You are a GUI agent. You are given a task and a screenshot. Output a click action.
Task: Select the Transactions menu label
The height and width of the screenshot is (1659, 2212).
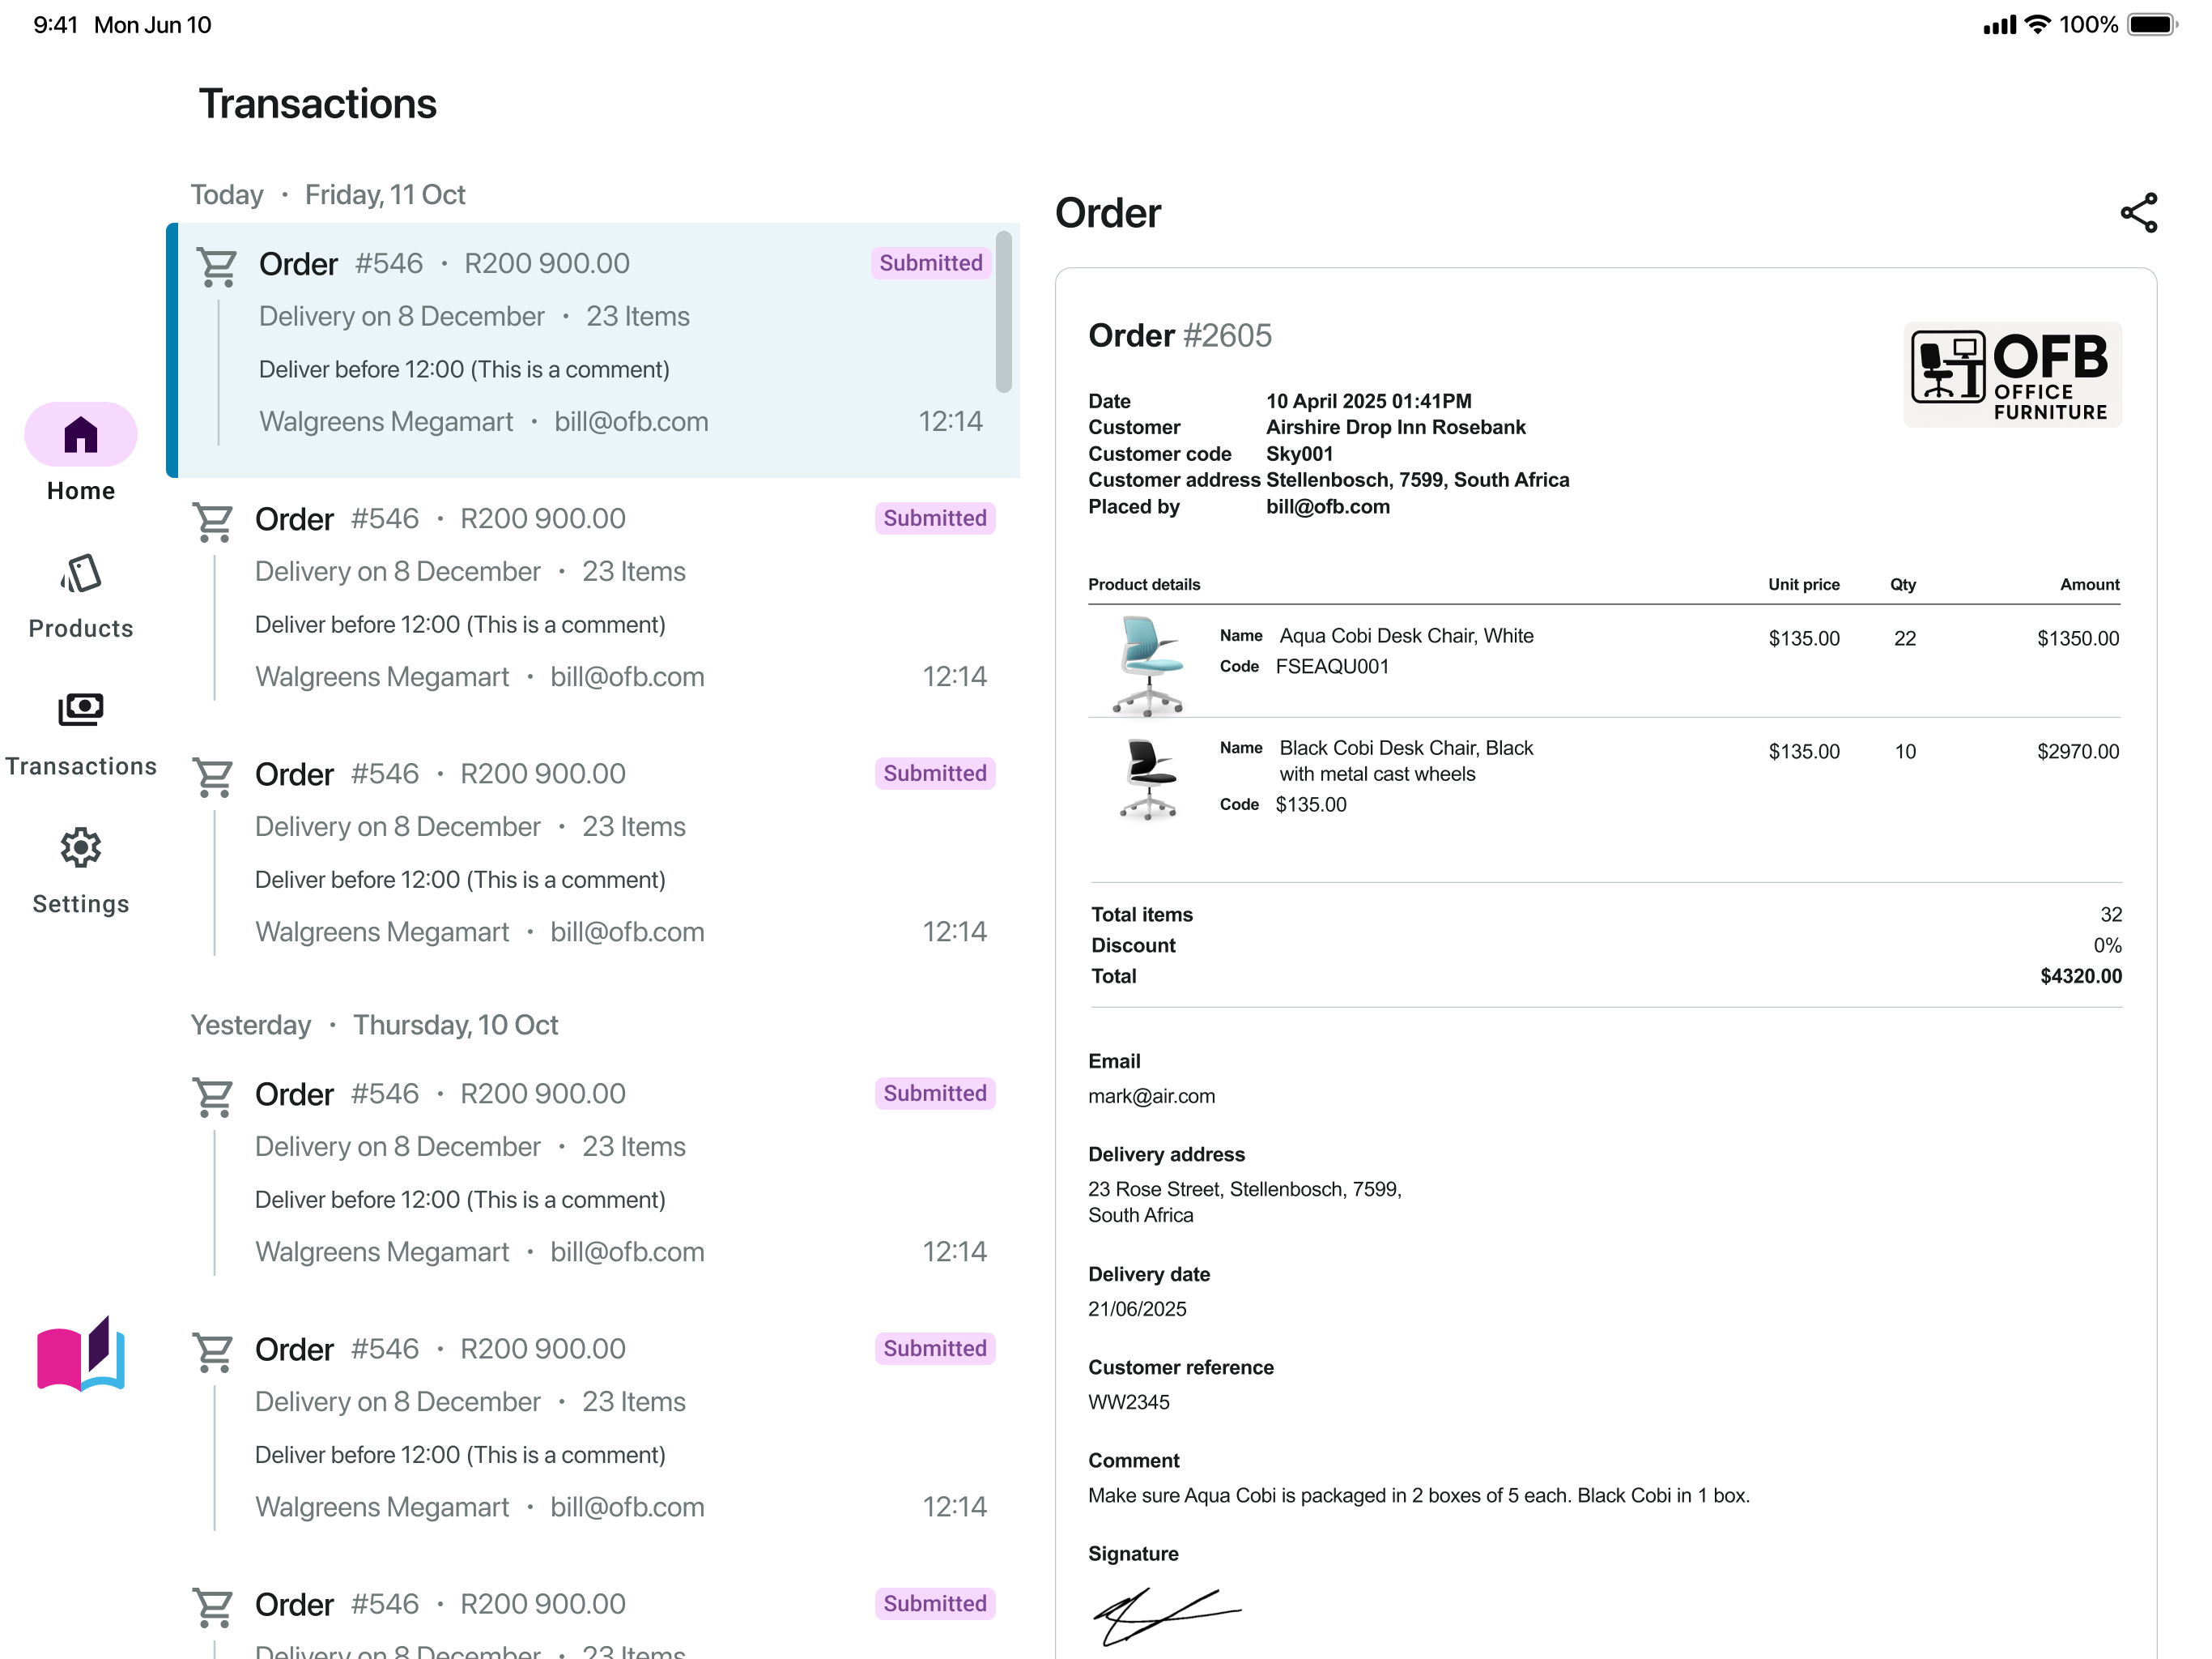[x=81, y=766]
